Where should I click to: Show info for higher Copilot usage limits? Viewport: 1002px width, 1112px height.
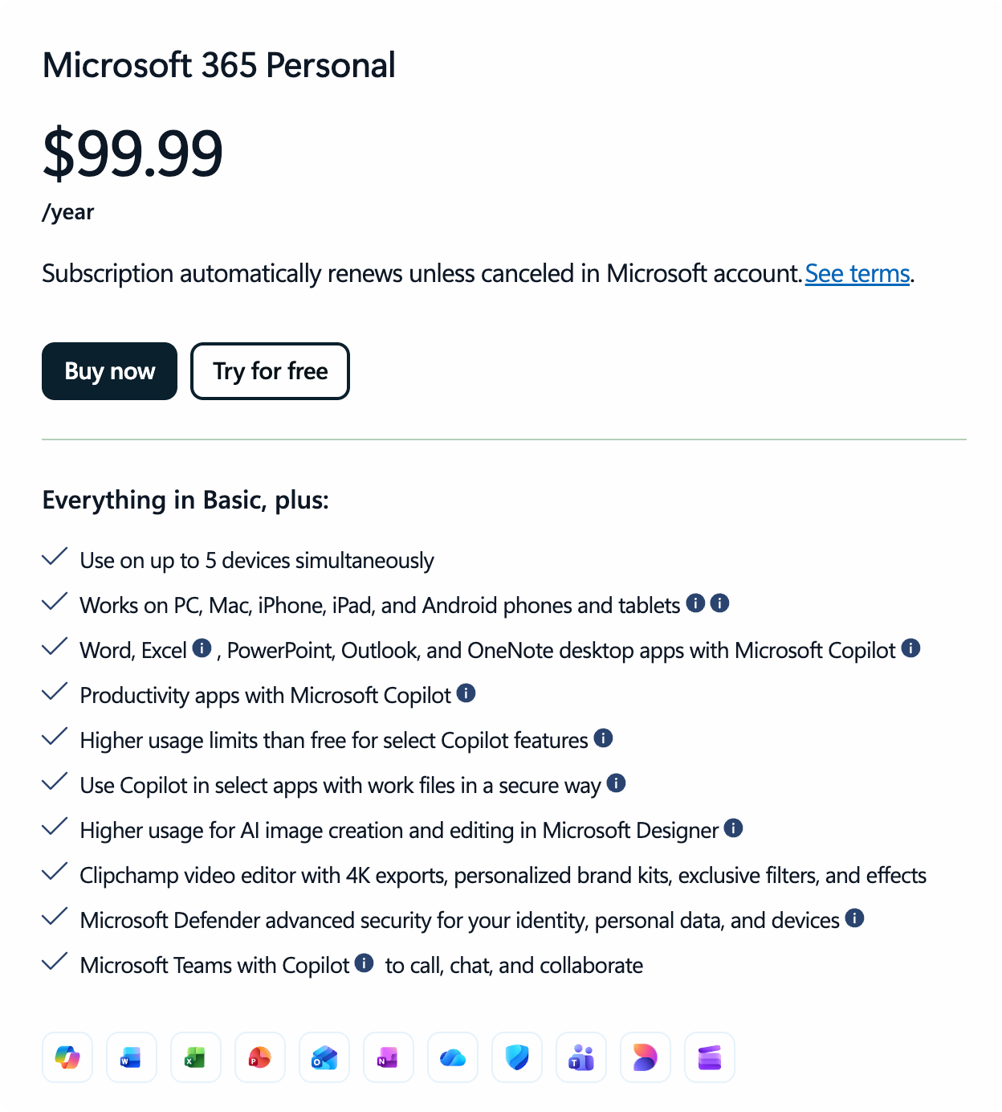click(604, 738)
